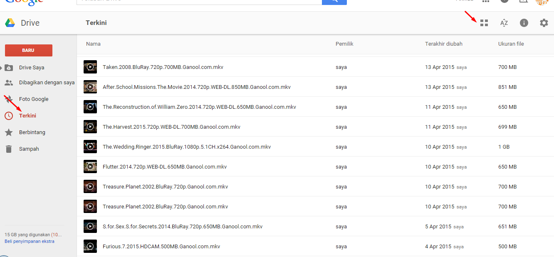This screenshot has width=554, height=257.
Task: Sort files by the Nama column header
Action: pyautogui.click(x=93, y=44)
